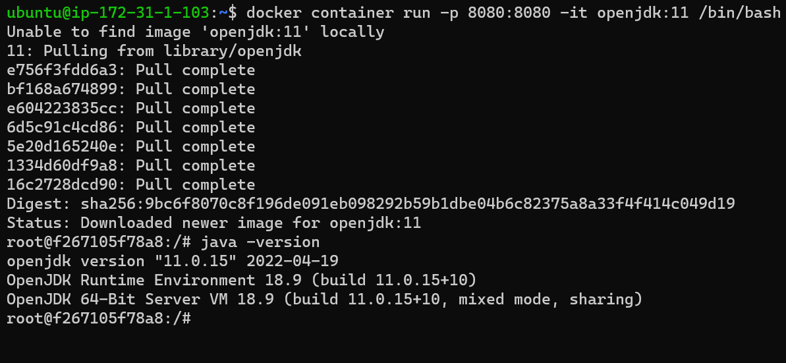Click the "Unable to find image" message line
Viewport: 786px width, 363px height.
(x=196, y=32)
